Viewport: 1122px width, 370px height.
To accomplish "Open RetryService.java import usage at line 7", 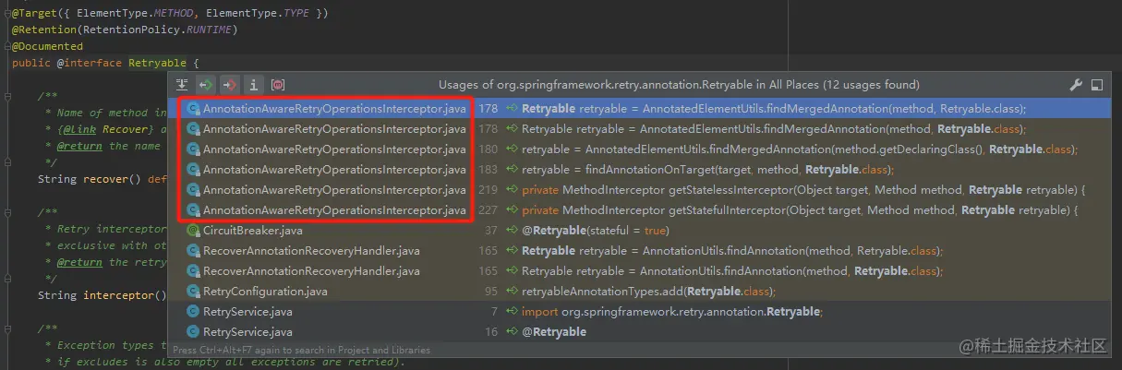I will [x=639, y=312].
